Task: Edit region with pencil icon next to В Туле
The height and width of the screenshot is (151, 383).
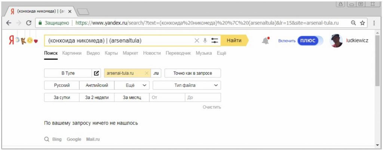Action: point(96,73)
